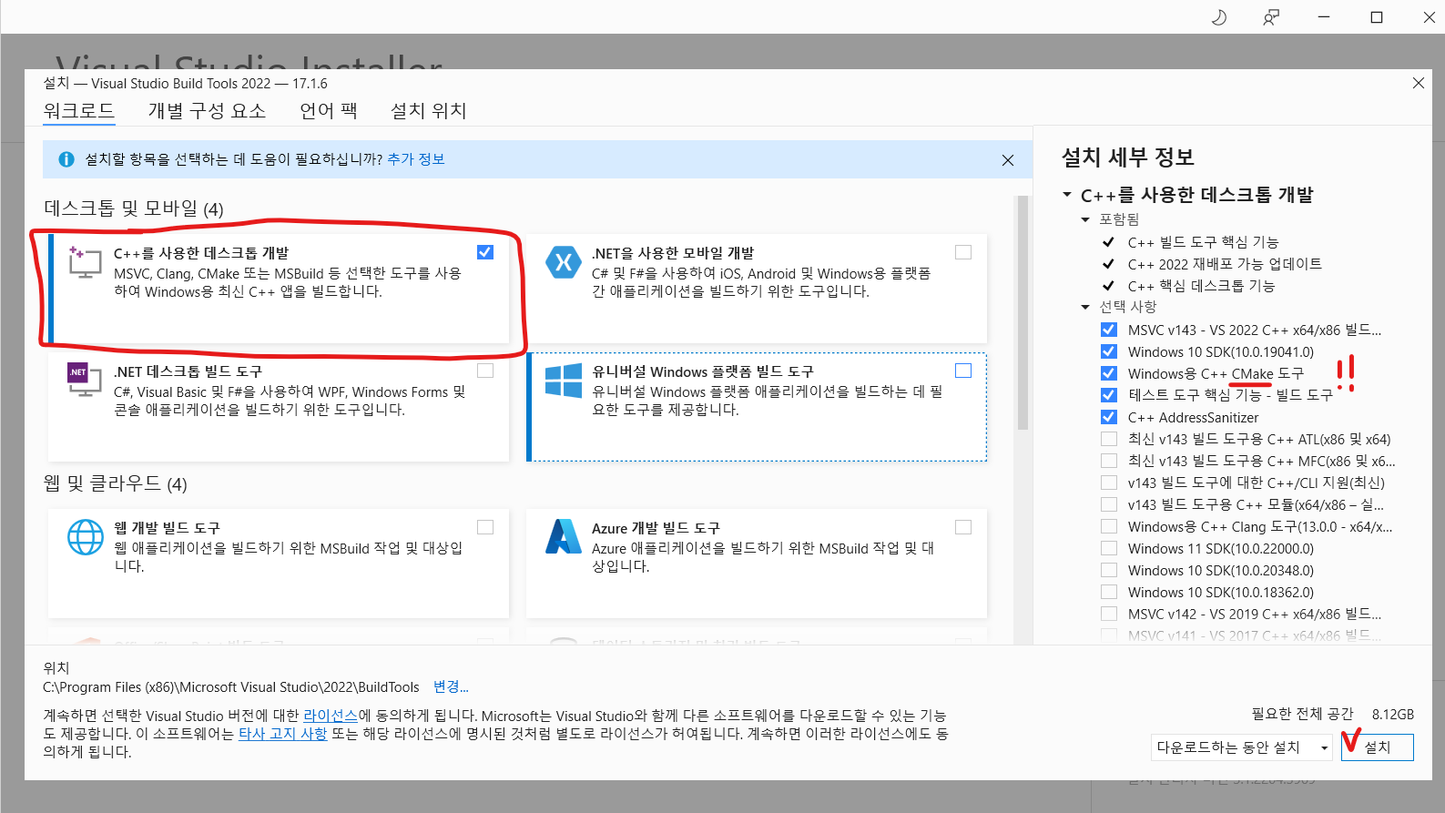
Task: Click the 8.12GB required space value
Action: [x=1393, y=715]
